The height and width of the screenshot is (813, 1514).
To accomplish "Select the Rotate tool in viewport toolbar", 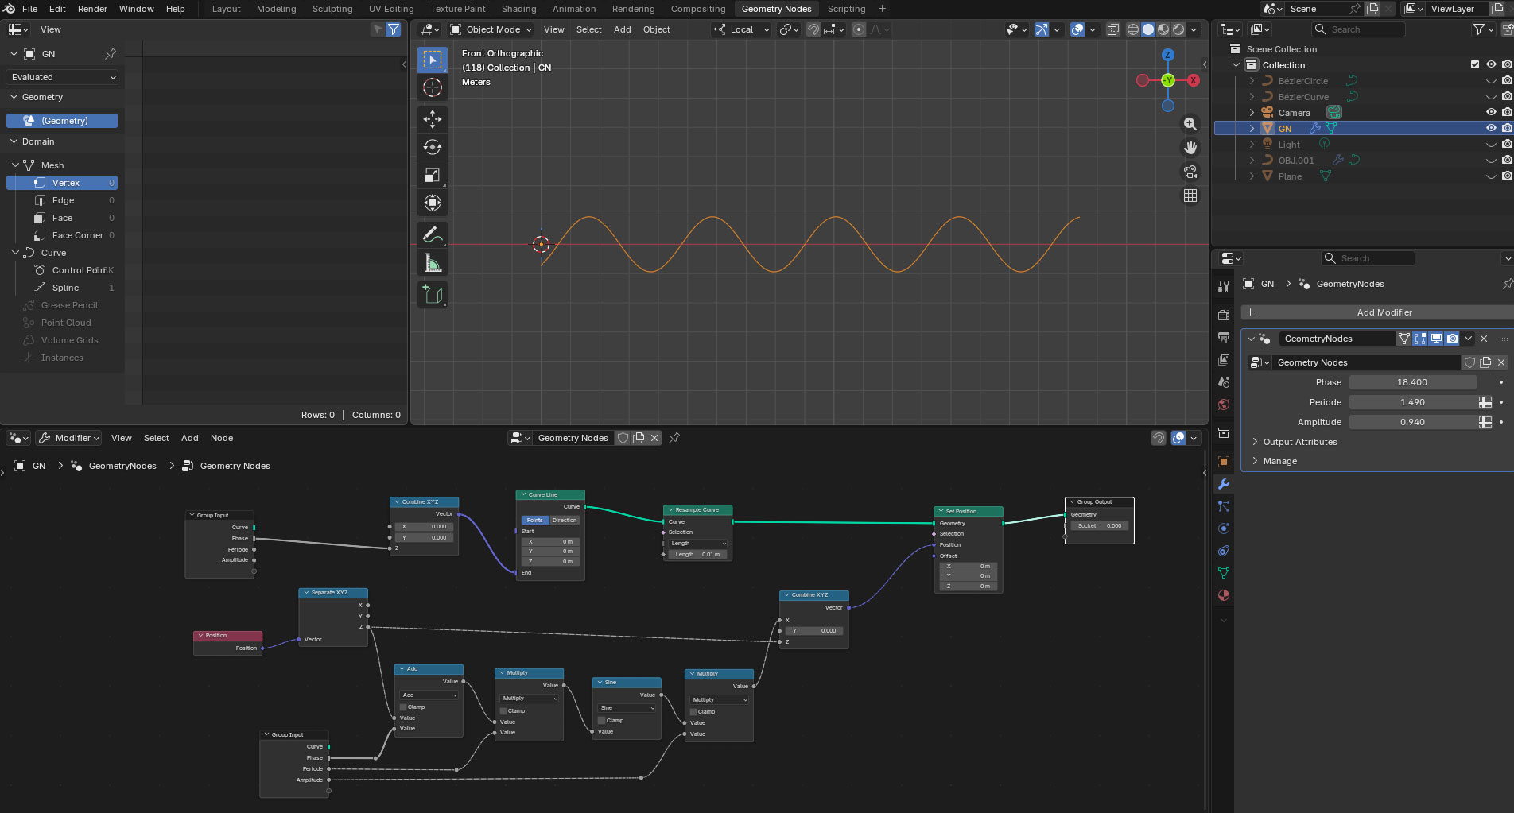I will (433, 147).
